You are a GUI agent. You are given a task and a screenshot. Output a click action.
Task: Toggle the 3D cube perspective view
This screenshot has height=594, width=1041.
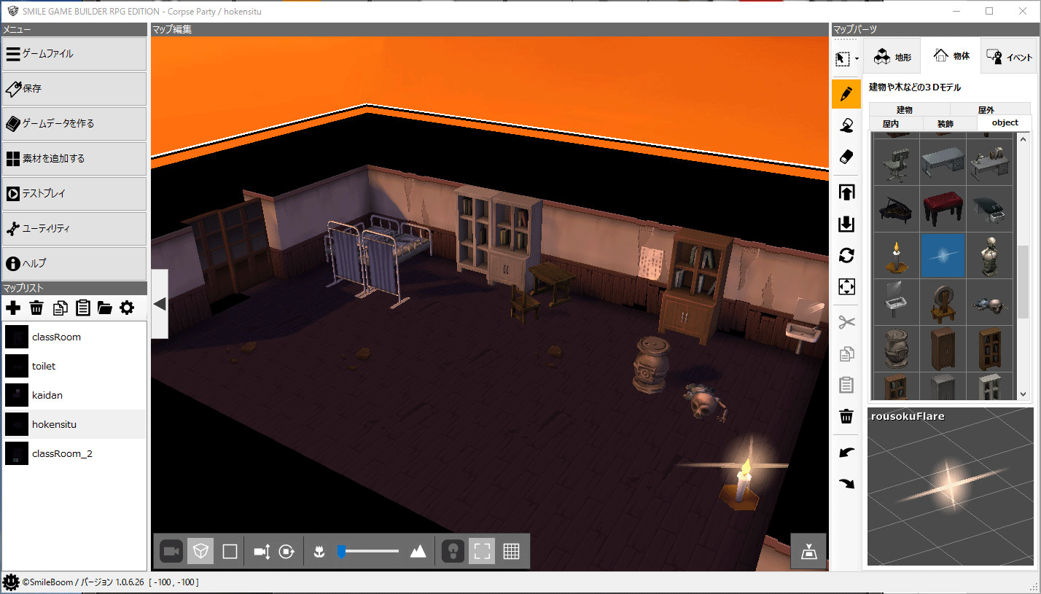click(200, 552)
